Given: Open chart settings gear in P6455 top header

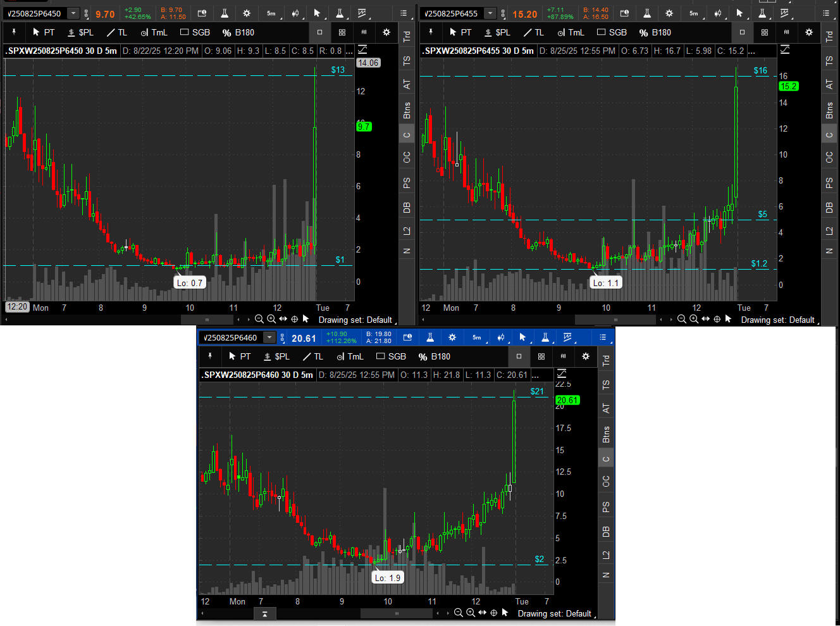Looking at the screenshot, I should 669,13.
